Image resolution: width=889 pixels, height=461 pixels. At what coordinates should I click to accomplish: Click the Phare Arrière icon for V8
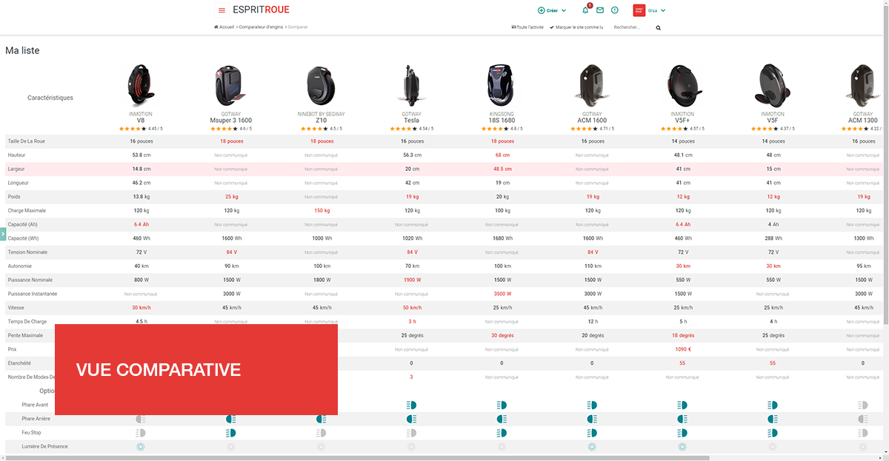click(x=140, y=419)
